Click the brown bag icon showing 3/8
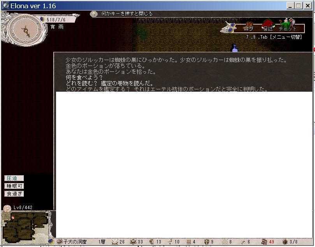Image resolution: width=315 pixels, height=247 pixels. click(x=285, y=242)
